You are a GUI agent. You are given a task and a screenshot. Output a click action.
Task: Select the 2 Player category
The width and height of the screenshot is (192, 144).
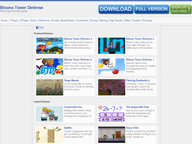[x=24, y=20]
